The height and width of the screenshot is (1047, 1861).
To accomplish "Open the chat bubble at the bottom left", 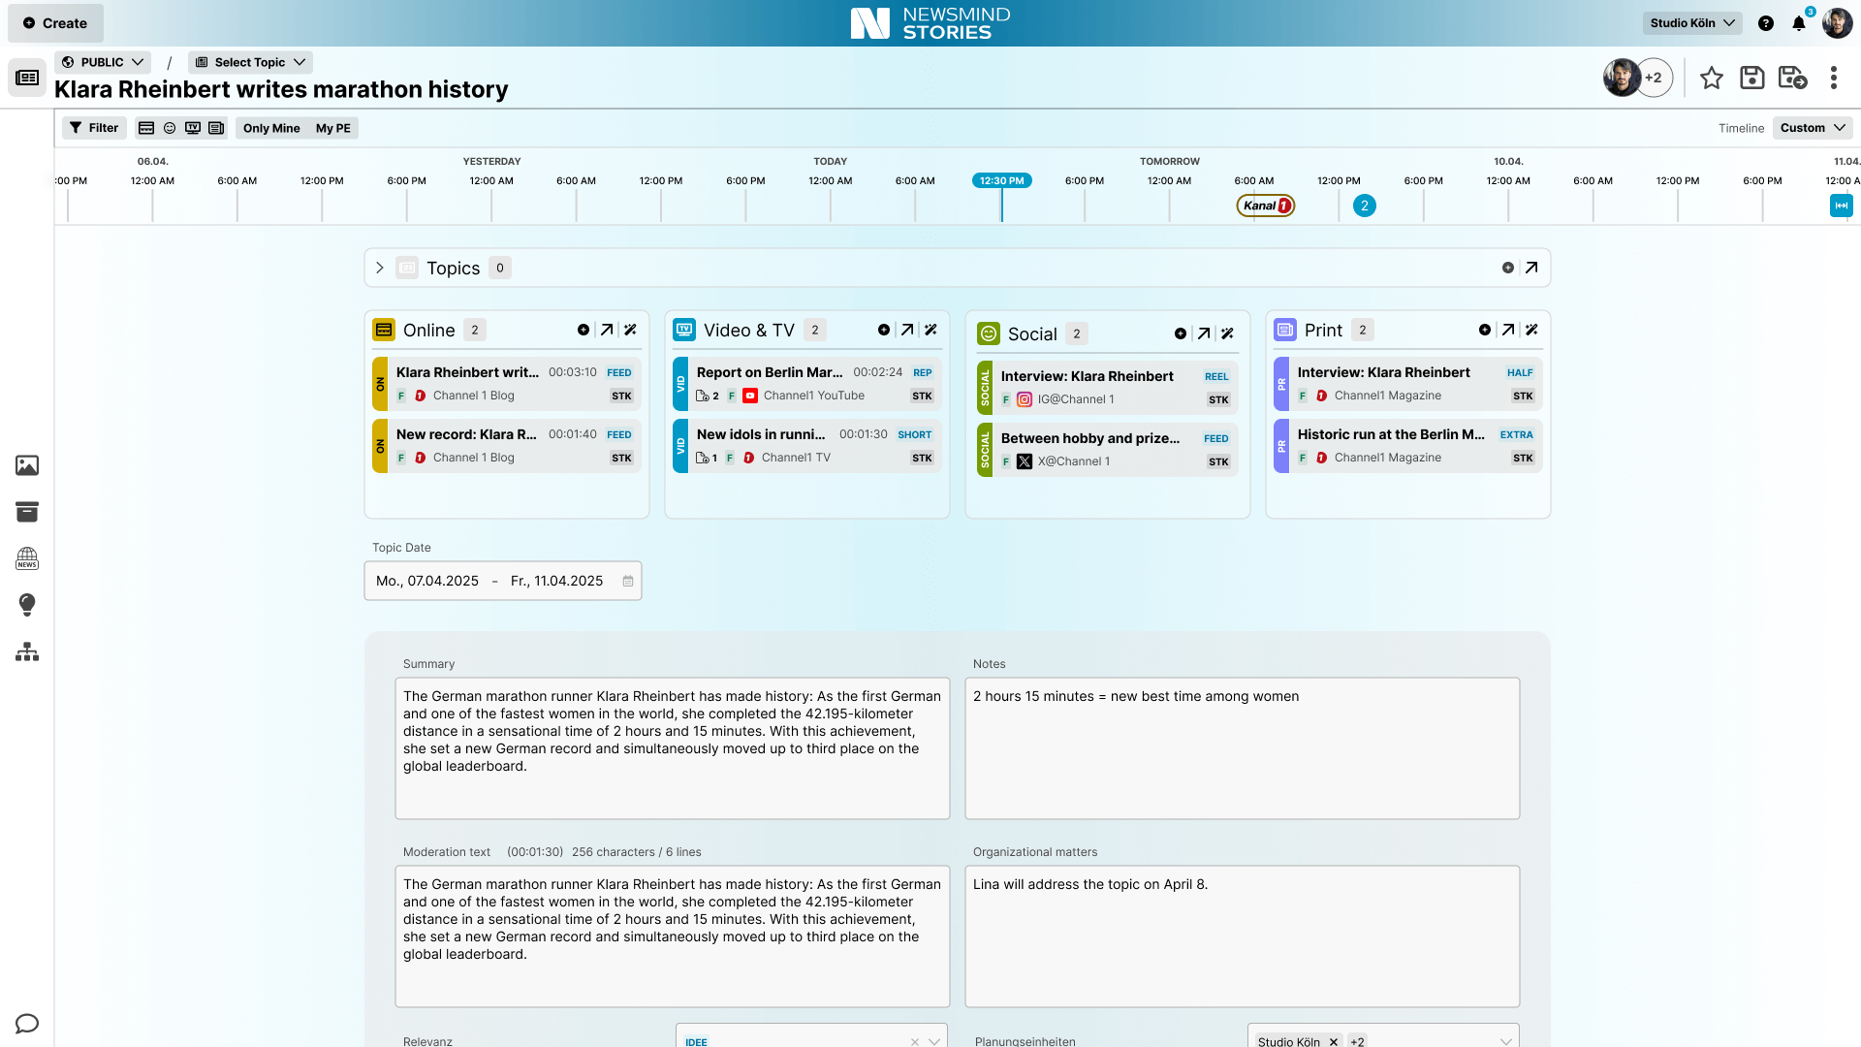I will pyautogui.click(x=26, y=1024).
